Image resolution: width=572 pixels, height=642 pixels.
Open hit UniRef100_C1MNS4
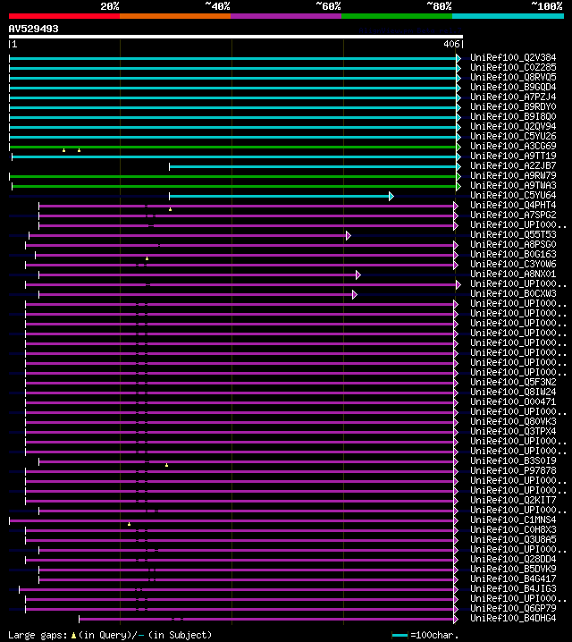[513, 520]
